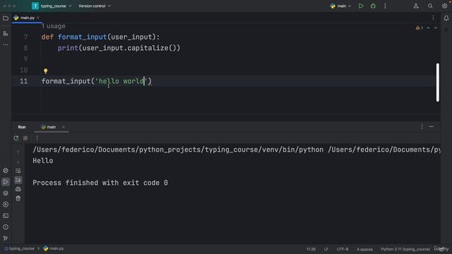This screenshot has width=452, height=254.
Task: Open IDE settings gear icon
Action: [x=444, y=6]
